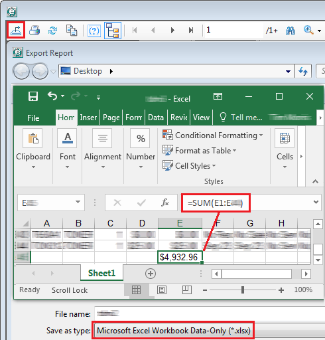Image resolution: width=325 pixels, height=340 pixels.
Task: Click the Select All corner triangle
Action: pos(26,223)
